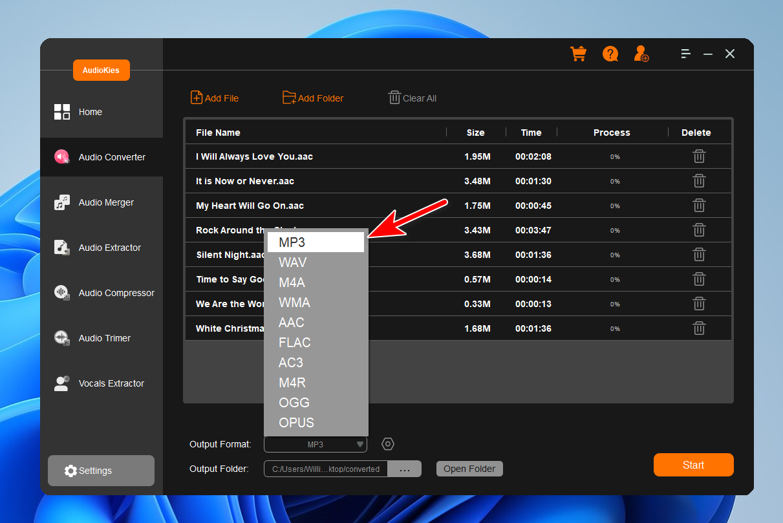Delete It is Now or Never.aac row
783x523 pixels.
[699, 181]
